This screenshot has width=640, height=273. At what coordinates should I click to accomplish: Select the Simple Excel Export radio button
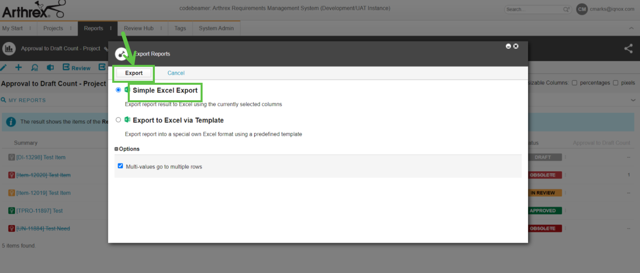[118, 90]
